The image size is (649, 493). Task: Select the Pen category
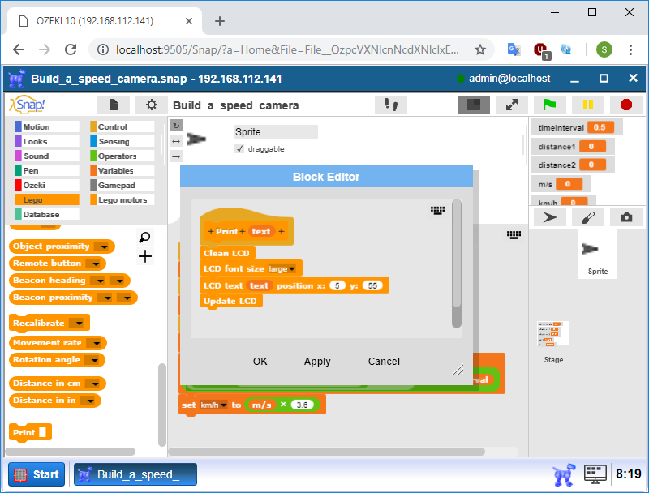click(x=47, y=170)
